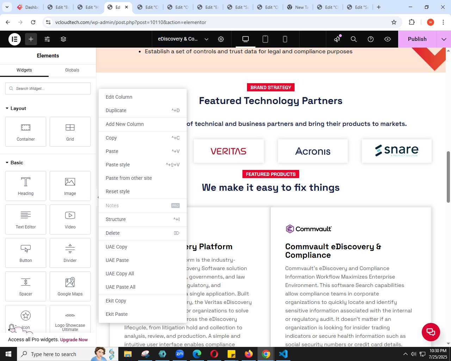The height and width of the screenshot is (361, 451).
Task: Collapse the Basic widget section
Action: click(14, 163)
